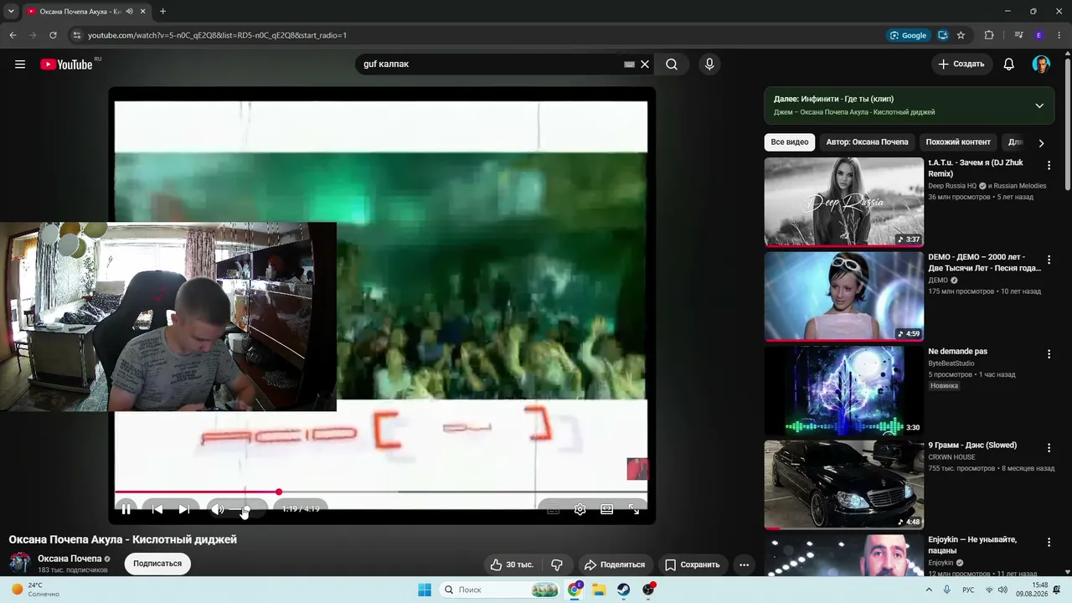1072x603 pixels.
Task: Open the Ne demande pas video thumbnail
Action: [x=843, y=390]
